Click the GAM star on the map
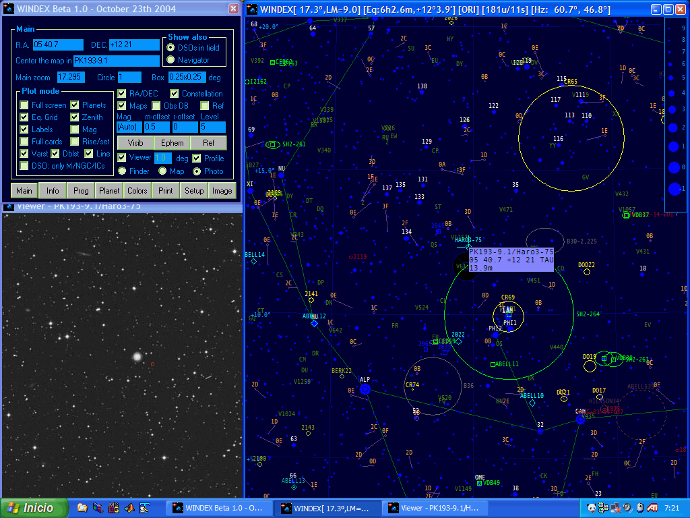Viewport: 690px width, 518px height. pos(580,420)
